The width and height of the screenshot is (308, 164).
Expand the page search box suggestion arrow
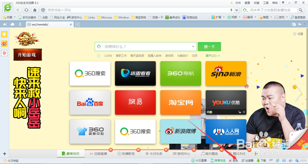click(x=193, y=47)
